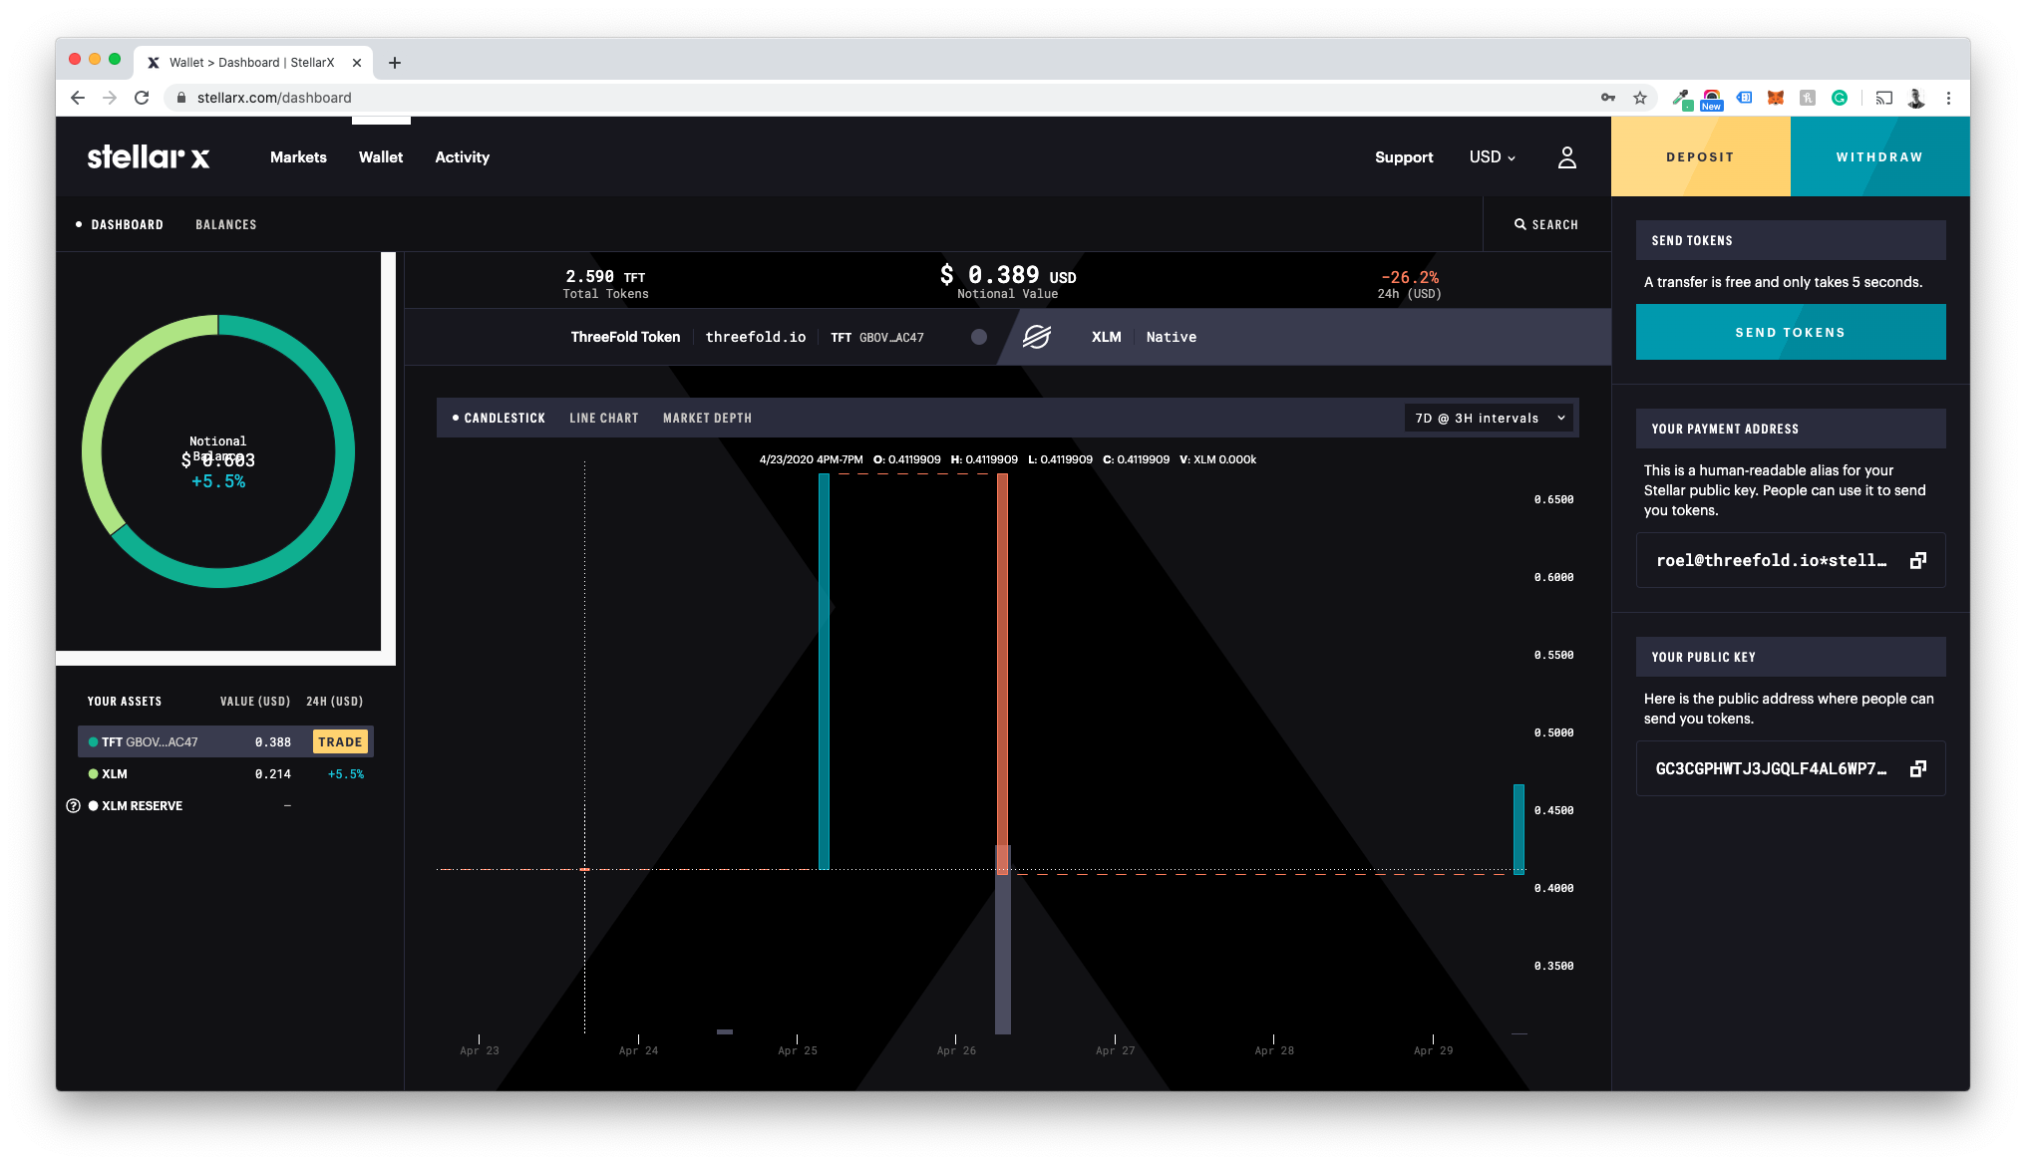The height and width of the screenshot is (1165, 2026).
Task: Click the StellarX logo
Action: (149, 157)
